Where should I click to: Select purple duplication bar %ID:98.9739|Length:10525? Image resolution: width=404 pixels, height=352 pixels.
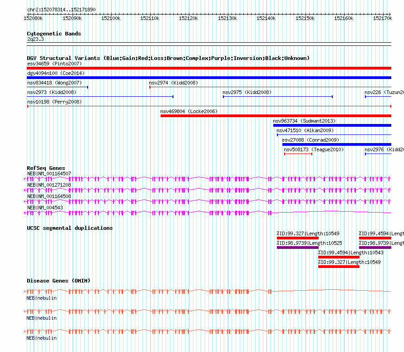tap(298, 248)
